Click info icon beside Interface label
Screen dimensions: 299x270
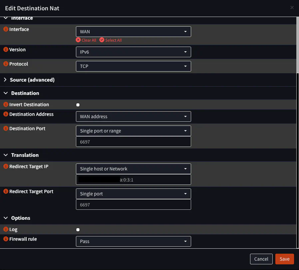(6, 29)
